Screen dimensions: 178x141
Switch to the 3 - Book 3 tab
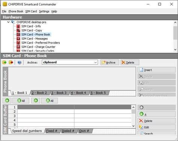coord(59,93)
